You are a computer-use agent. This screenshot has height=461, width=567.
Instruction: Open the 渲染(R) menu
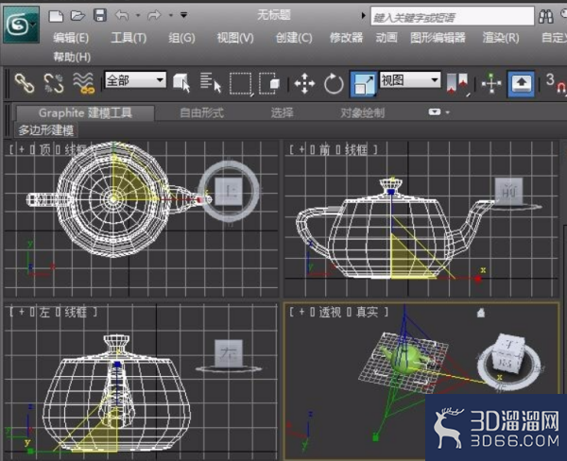click(x=501, y=38)
